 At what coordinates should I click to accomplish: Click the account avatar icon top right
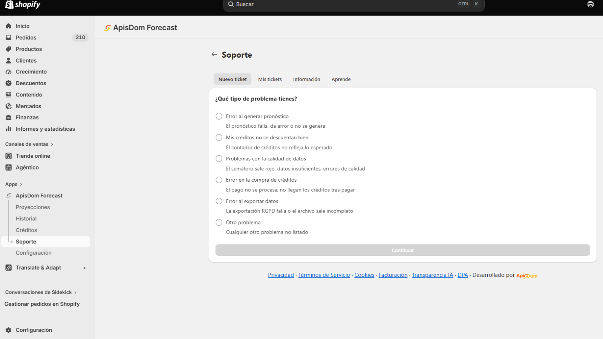(x=591, y=5)
